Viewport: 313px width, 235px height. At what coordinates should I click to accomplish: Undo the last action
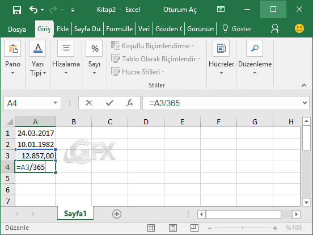tap(33, 10)
